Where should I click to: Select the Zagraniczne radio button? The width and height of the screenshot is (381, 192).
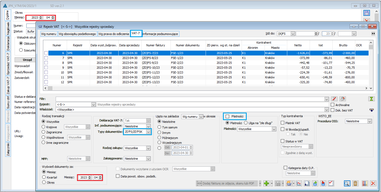(43, 132)
